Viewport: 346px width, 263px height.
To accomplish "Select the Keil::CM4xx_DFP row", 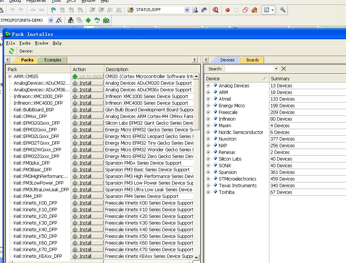I will pyautogui.click(x=30, y=116).
